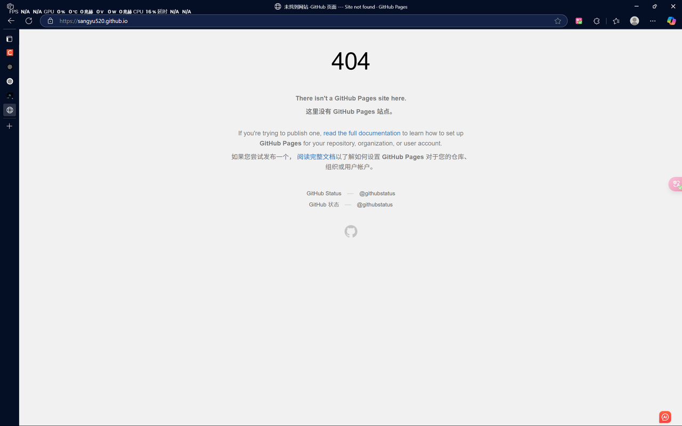
Task: Open the Extensions puzzle icon
Action: pos(597,21)
